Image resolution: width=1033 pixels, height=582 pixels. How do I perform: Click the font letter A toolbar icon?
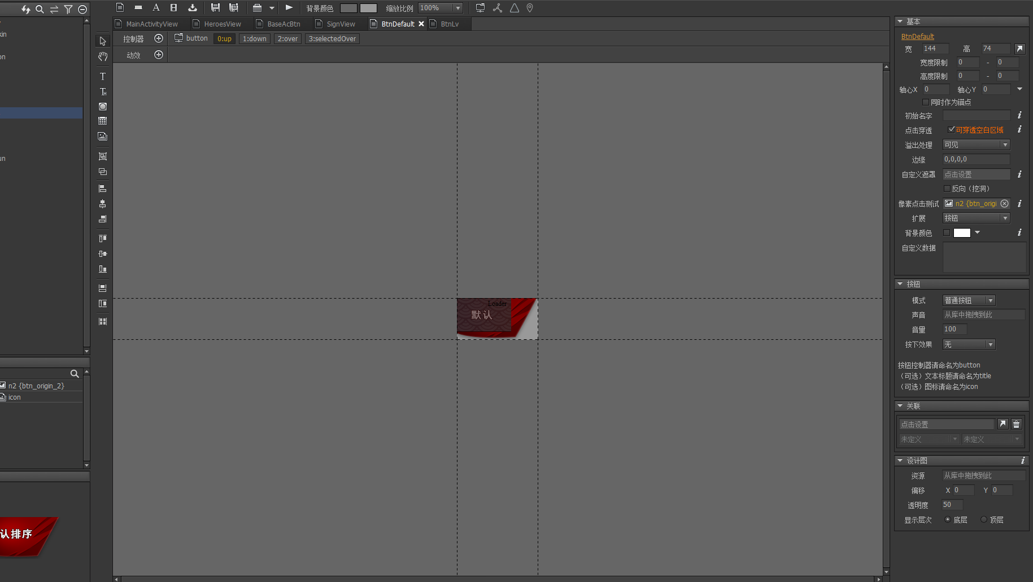coord(156,8)
